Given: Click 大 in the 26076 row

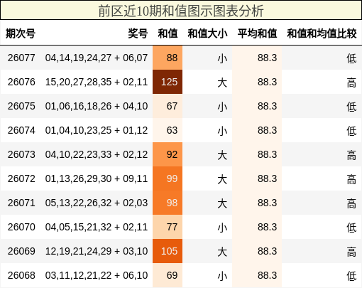Looking at the screenshot, I should tap(222, 82).
